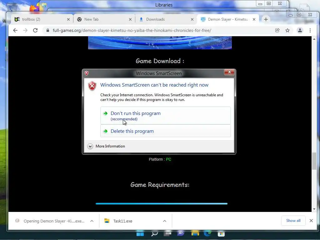Click the Recycle Bin desktop icon

(x=12, y=7)
